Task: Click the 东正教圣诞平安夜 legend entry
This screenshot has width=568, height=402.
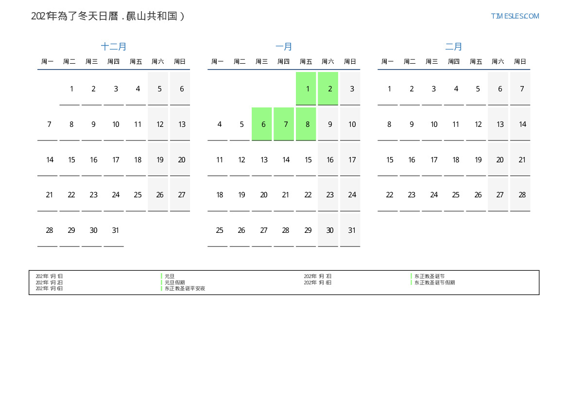Action: tap(185, 288)
